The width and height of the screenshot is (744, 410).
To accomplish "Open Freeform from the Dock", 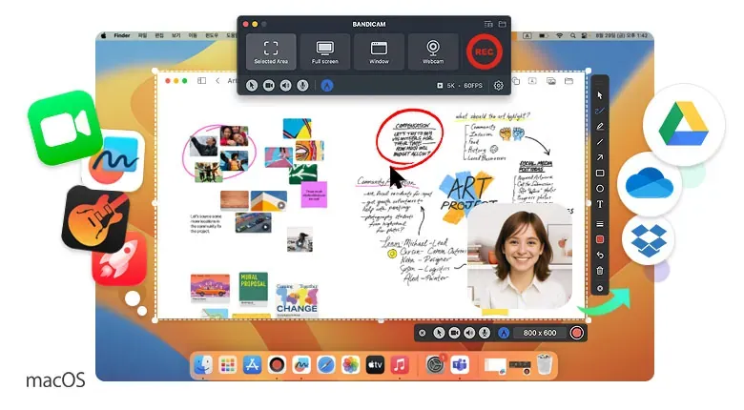I will 301,365.
